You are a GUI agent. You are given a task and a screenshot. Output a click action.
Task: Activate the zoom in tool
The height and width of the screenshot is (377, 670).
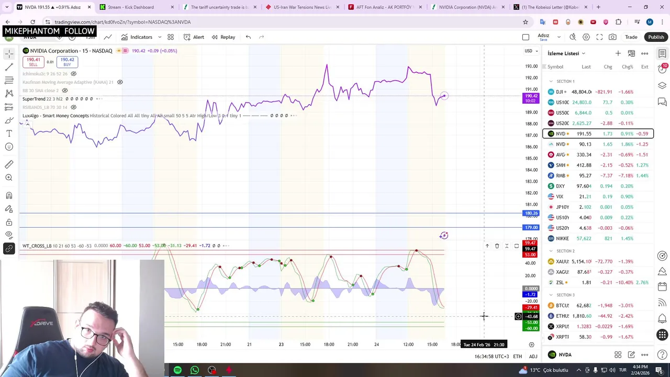tap(9, 178)
